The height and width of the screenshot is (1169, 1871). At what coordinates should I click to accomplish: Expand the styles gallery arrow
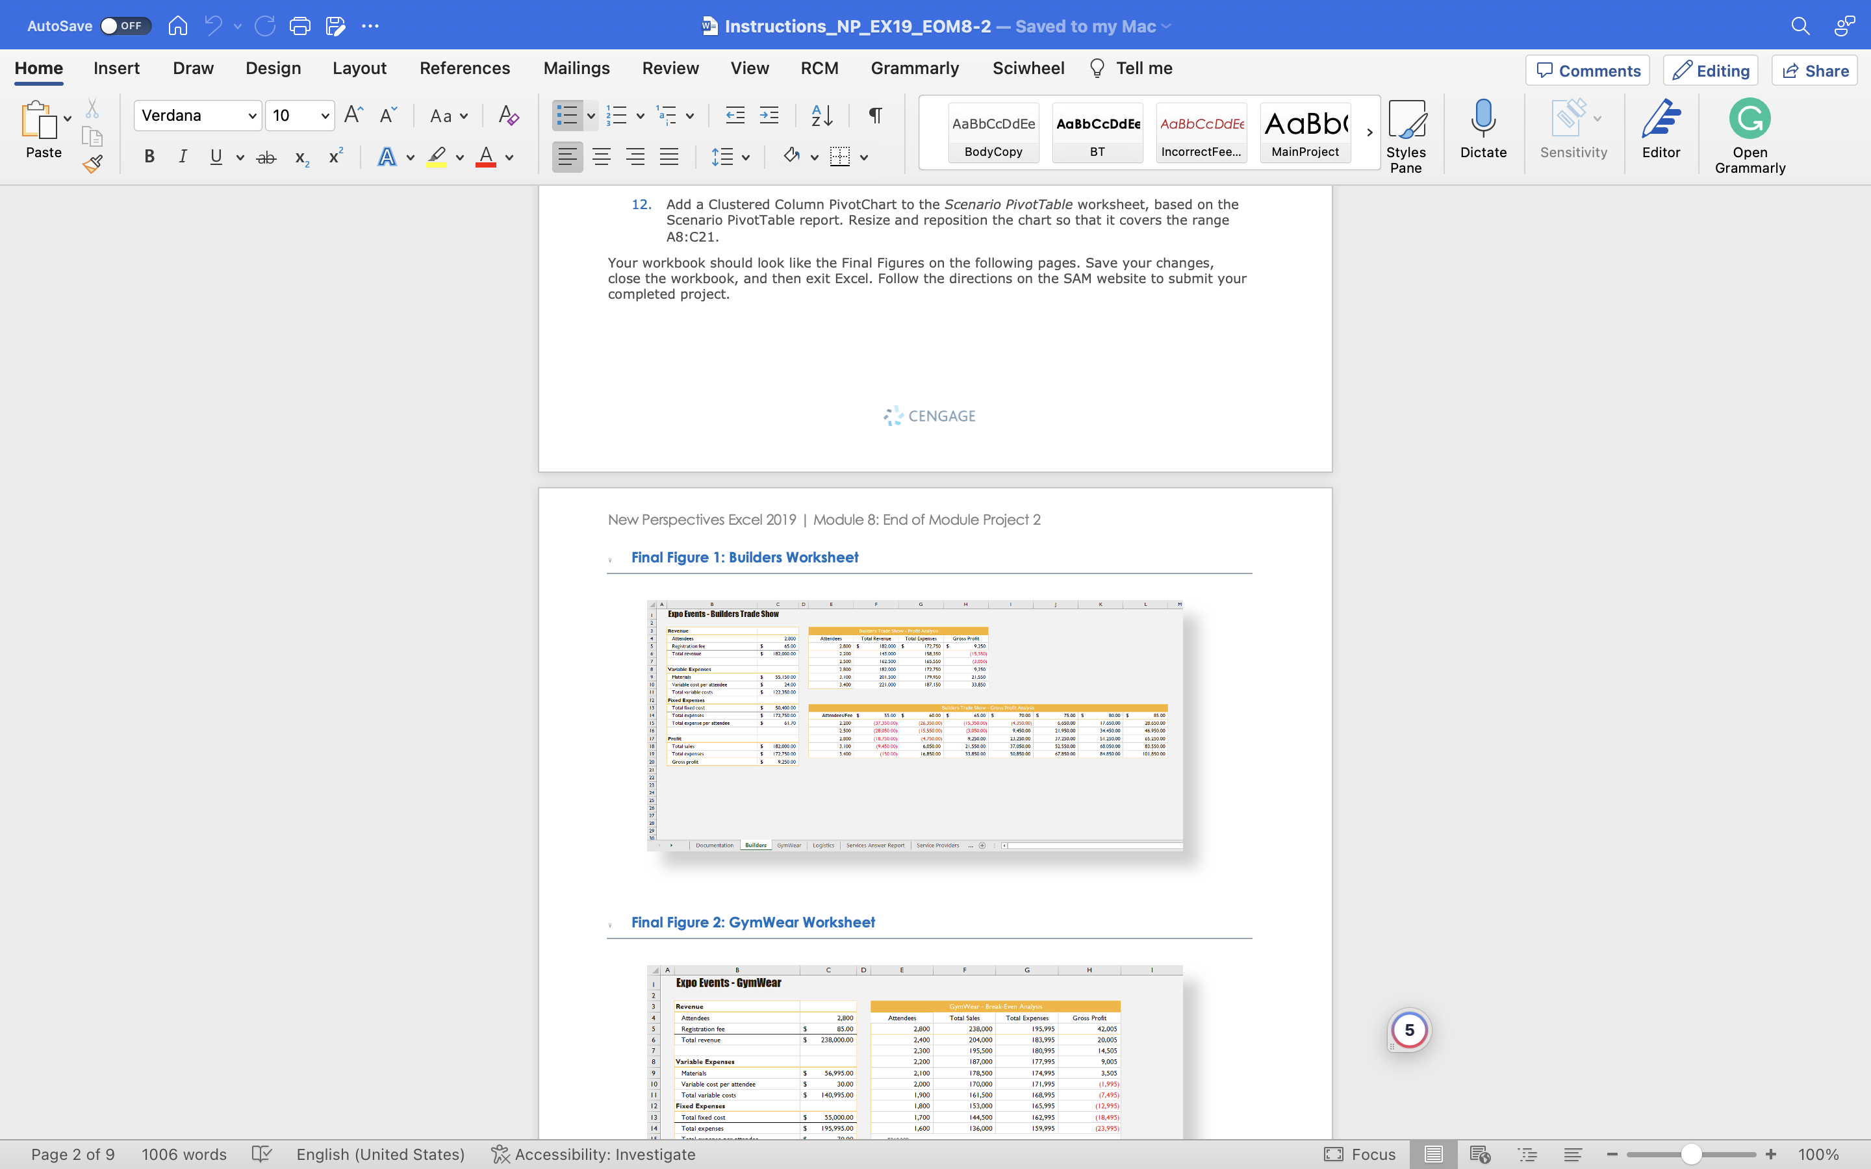click(x=1368, y=132)
